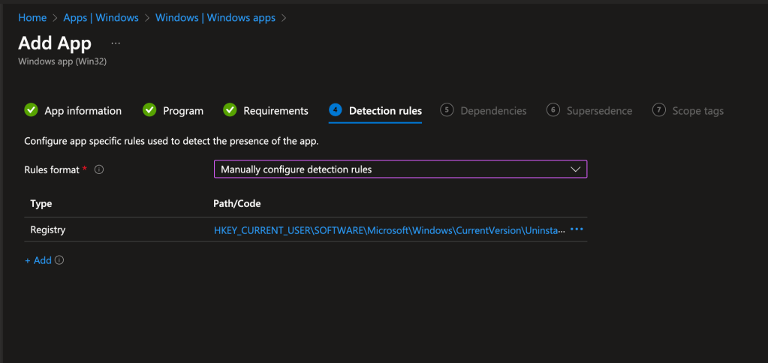The height and width of the screenshot is (363, 768).
Task: Go to the Supersedence step tab
Action: pos(598,111)
